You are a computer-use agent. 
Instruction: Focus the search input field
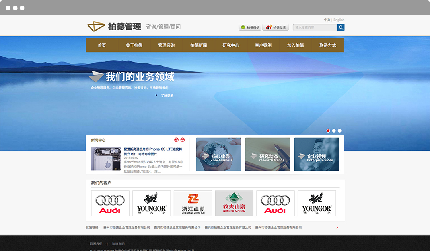coord(315,27)
